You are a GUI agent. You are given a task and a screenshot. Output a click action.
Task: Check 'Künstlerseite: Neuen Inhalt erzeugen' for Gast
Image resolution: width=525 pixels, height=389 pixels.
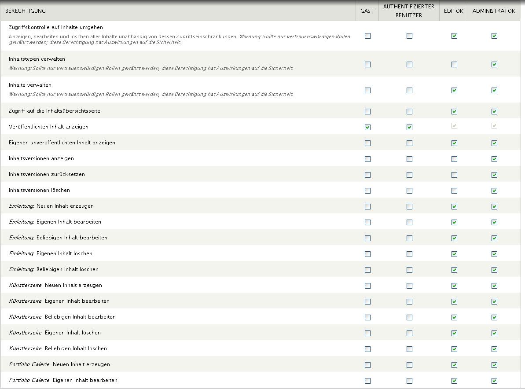coord(367,286)
